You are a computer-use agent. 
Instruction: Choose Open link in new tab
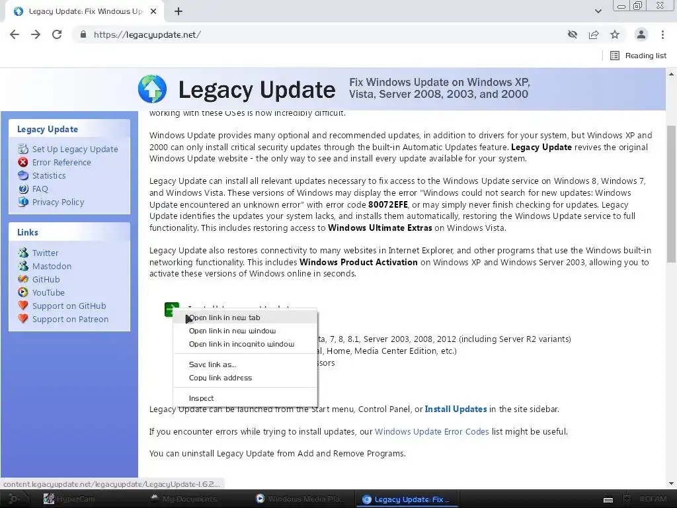pyautogui.click(x=245, y=317)
